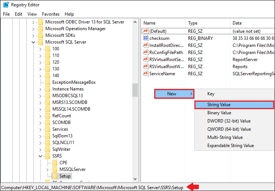The height and width of the screenshot is (191, 275).
Task: Click folder icon of CPE key
Action: pyautogui.click(x=55, y=163)
